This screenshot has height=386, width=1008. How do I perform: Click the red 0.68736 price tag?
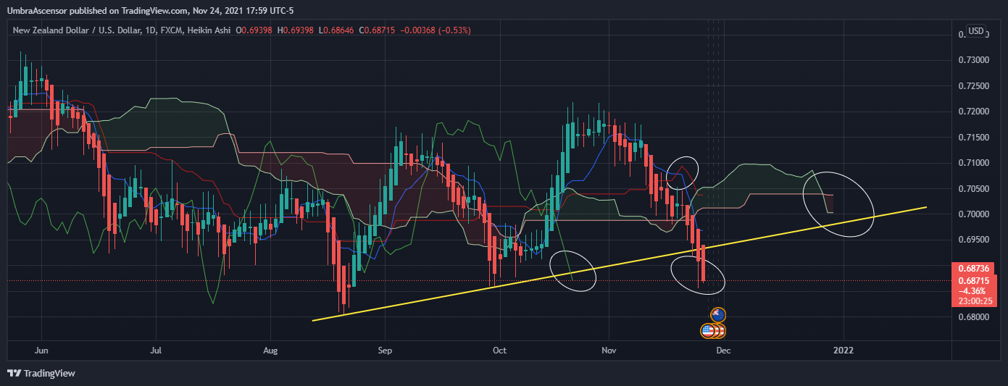[x=972, y=269]
